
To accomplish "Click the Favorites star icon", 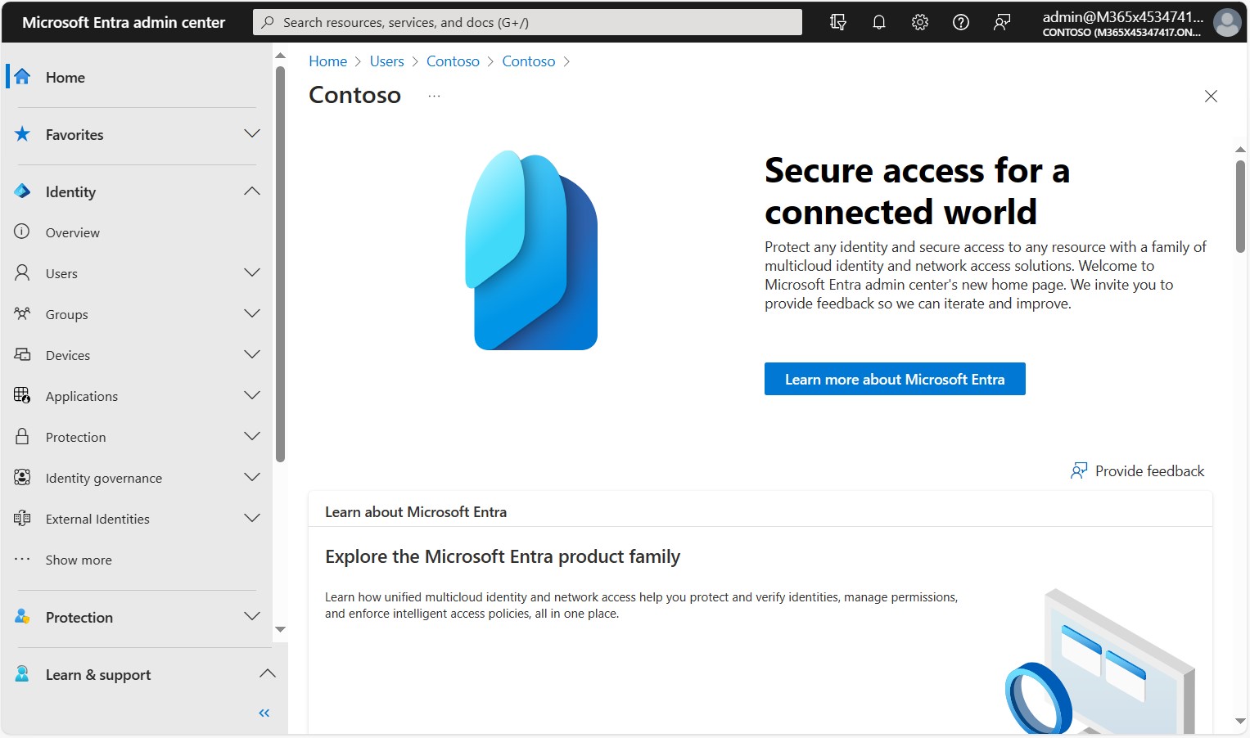I will click(22, 134).
